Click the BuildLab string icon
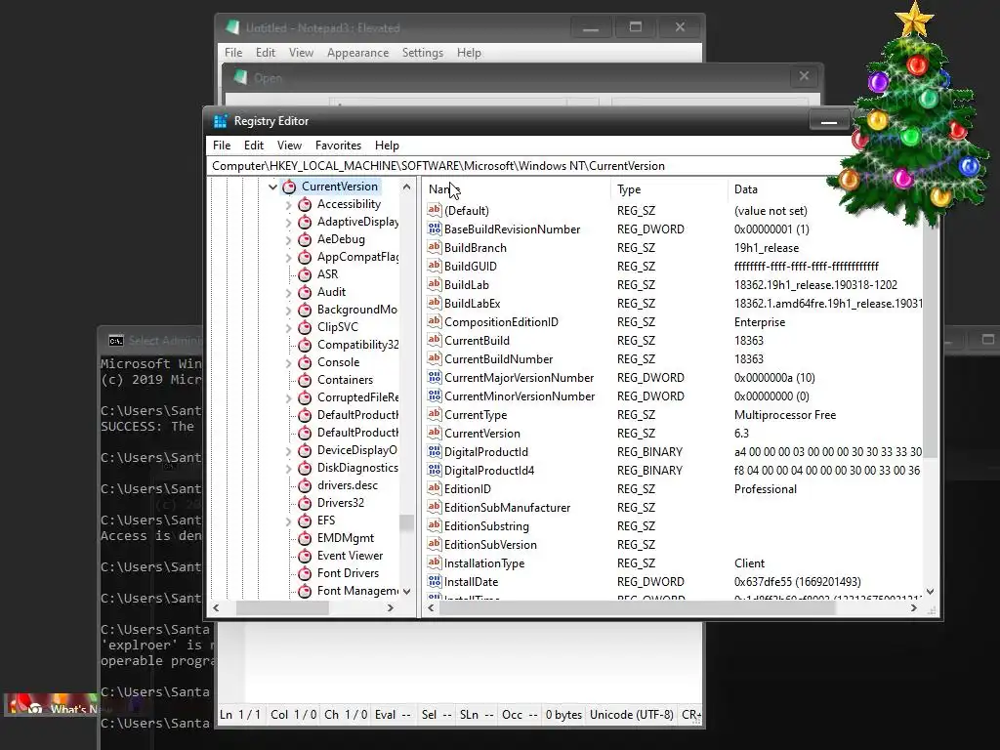The image size is (1000, 750). coord(435,284)
